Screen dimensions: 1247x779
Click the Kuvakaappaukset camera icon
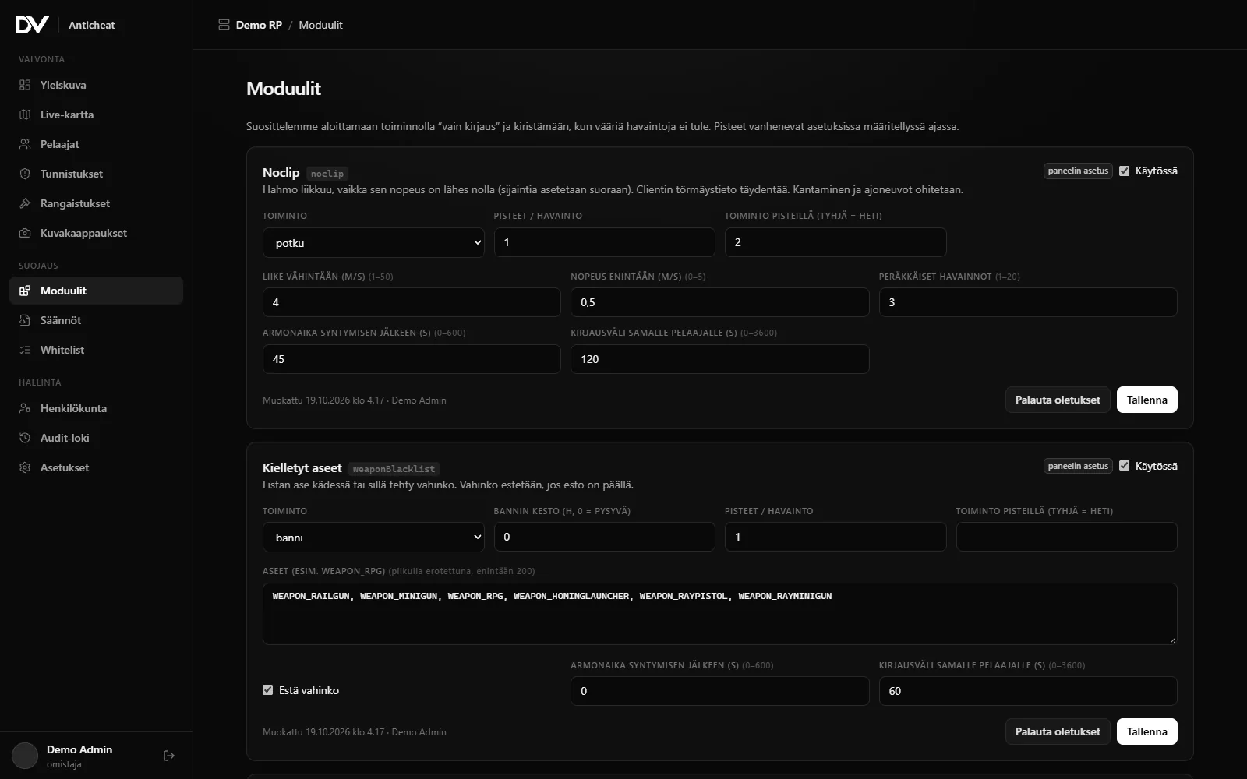(x=25, y=233)
